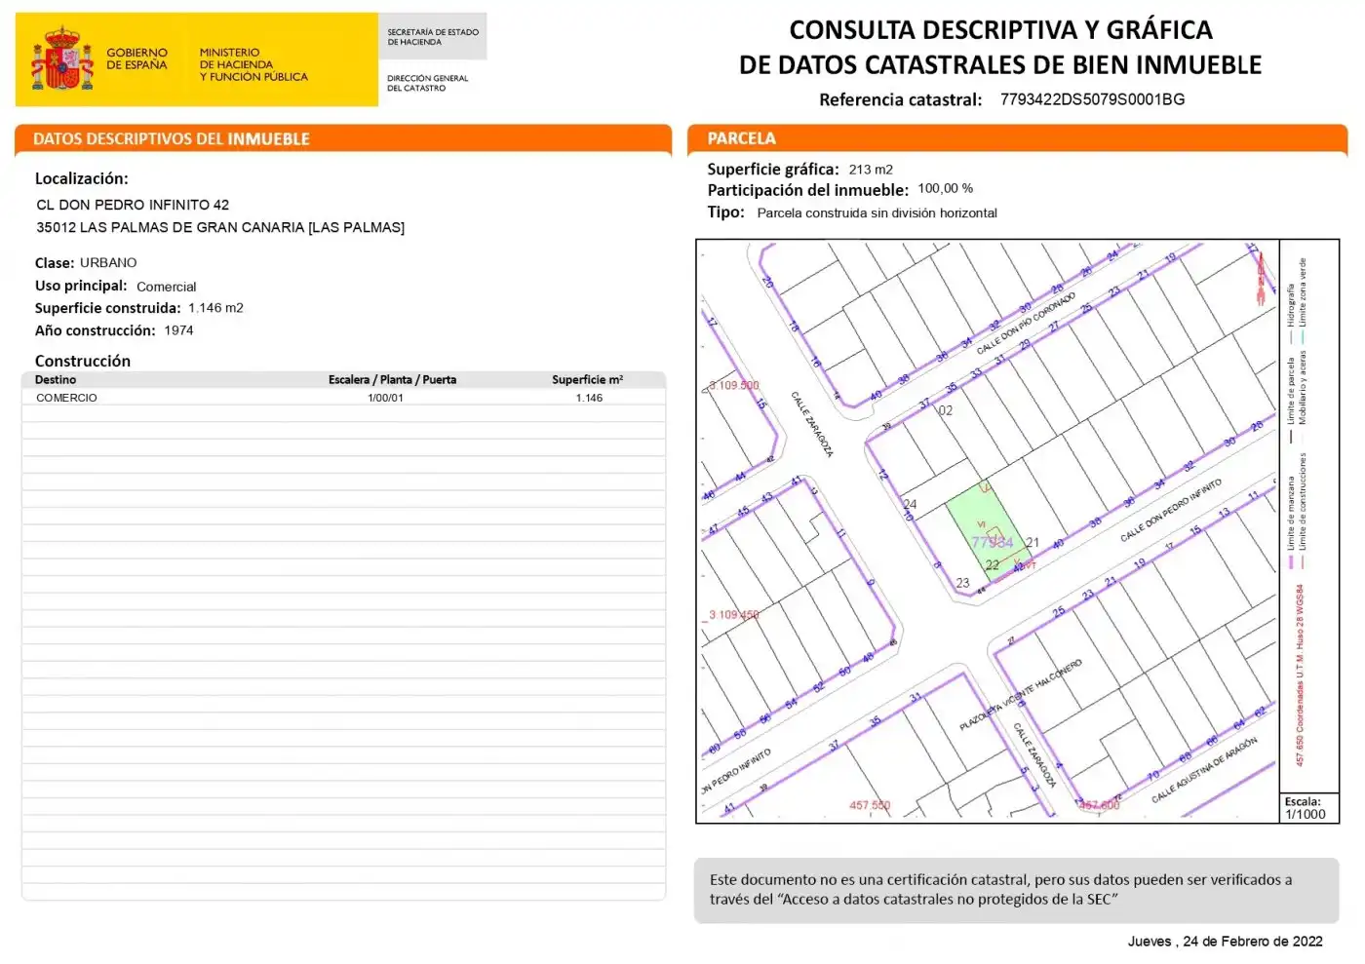This screenshot has height=964, width=1365.
Task: Click the Destino column header
Action: pyautogui.click(x=56, y=380)
